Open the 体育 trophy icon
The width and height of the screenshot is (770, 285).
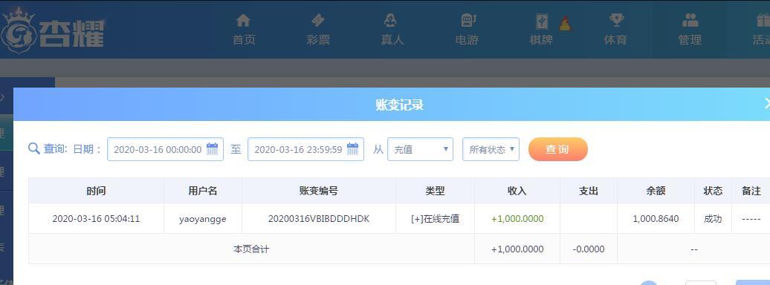616,21
